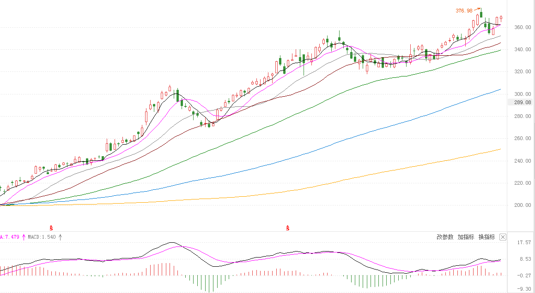Image resolution: width=535 pixels, height=293 pixels.
Task: Click the 280.00 price axis label
Action: [x=523, y=116]
